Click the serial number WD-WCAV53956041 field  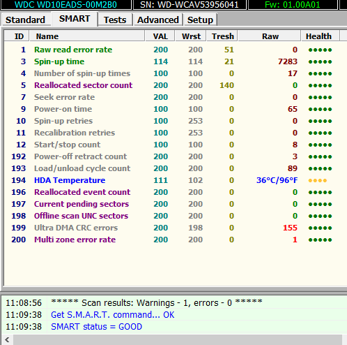tap(190, 5)
